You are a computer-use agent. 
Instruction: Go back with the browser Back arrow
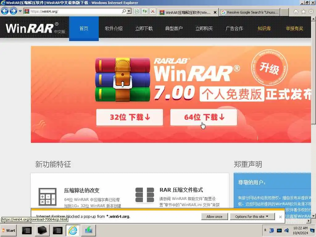(5, 11)
